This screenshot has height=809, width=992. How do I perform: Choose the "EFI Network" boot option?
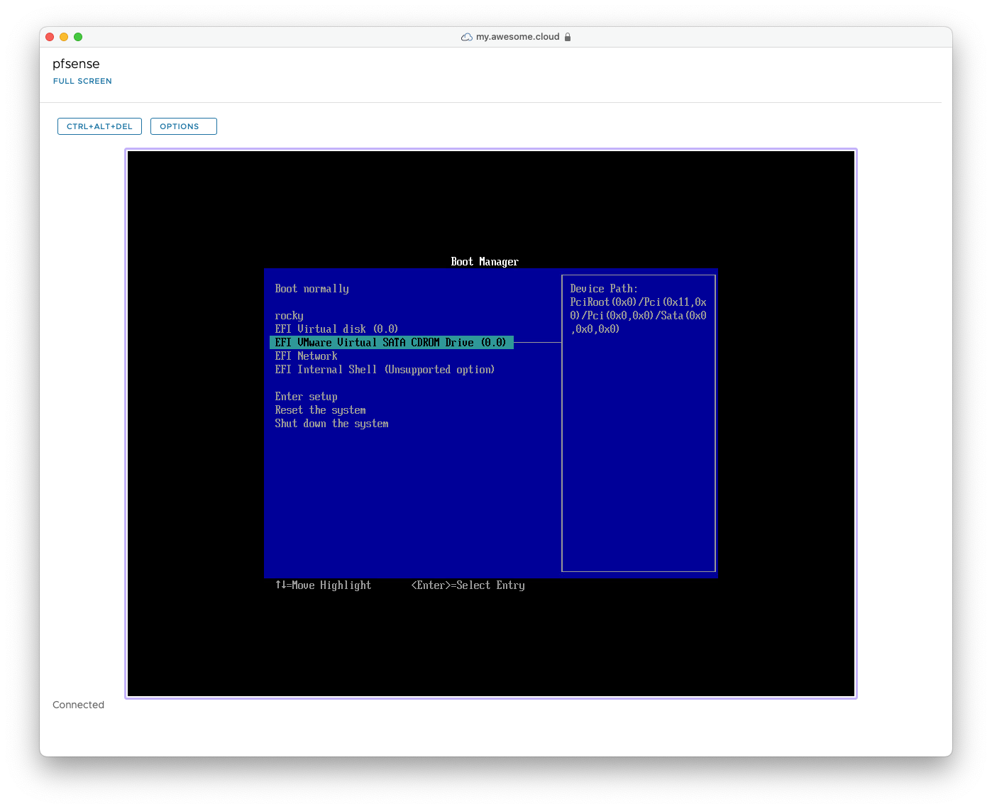click(306, 356)
